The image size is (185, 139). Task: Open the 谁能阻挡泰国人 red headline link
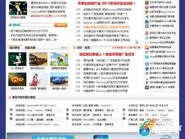click(x=107, y=54)
